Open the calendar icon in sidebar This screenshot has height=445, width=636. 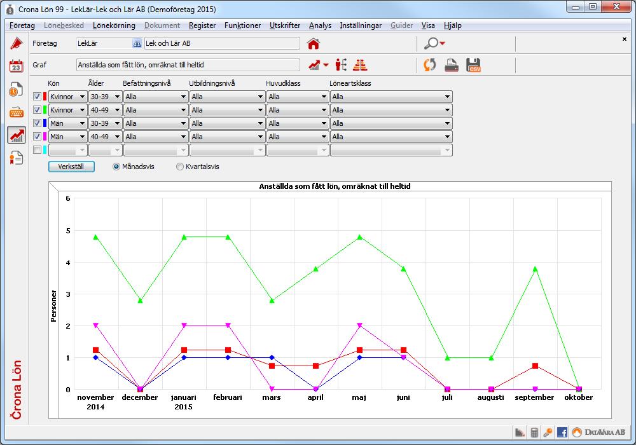tap(17, 65)
